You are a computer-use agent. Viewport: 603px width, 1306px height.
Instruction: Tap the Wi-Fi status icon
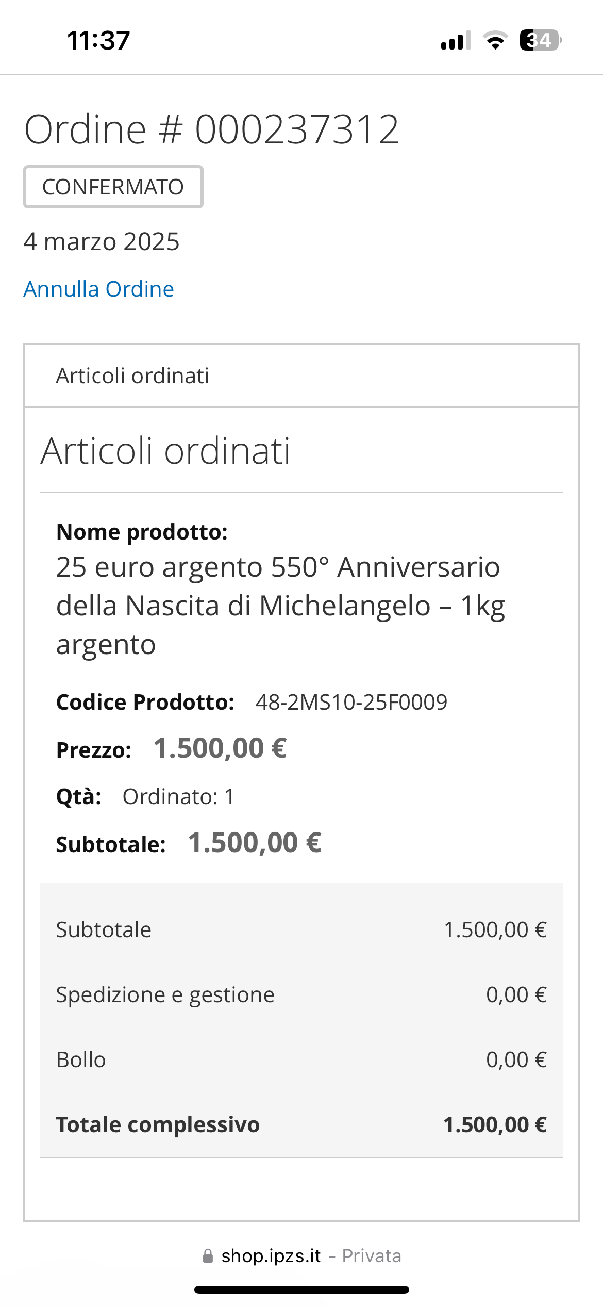pos(495,40)
